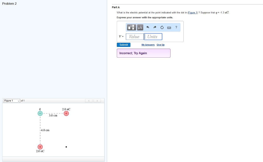Click the Units input field
Image resolution: width=263 pixels, height=162 pixels.
153,37
